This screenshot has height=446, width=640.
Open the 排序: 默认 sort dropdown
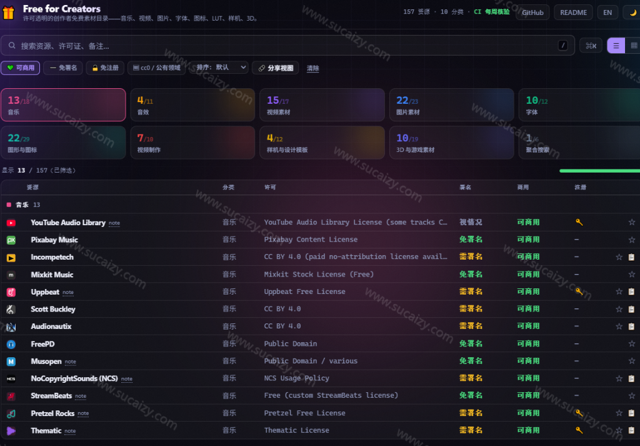tap(219, 68)
